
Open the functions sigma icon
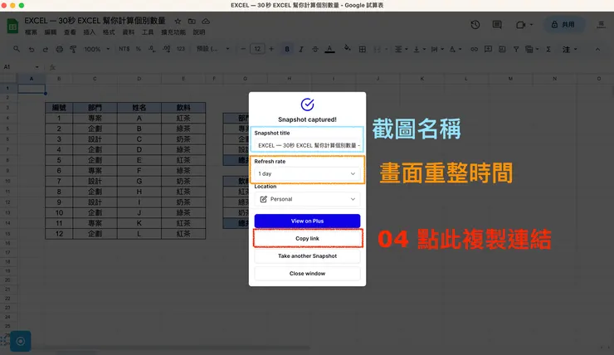(x=548, y=49)
